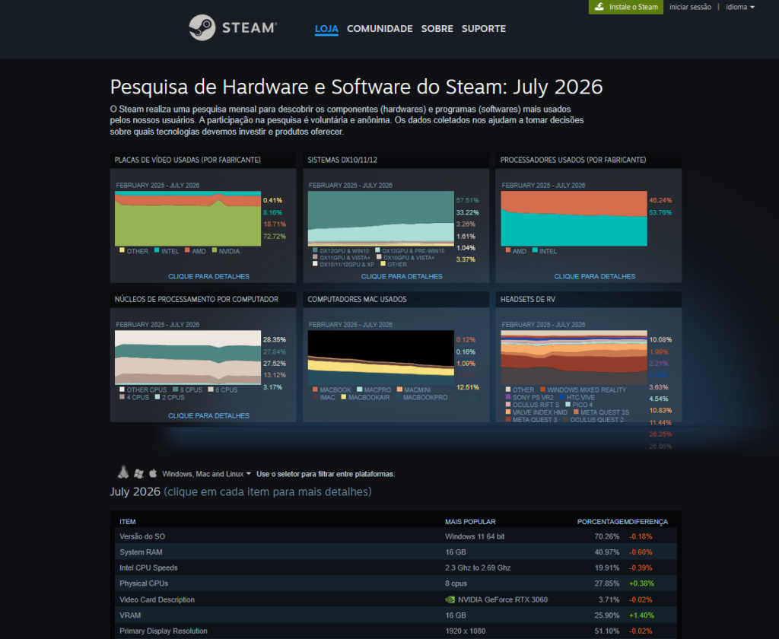Image resolution: width=779 pixels, height=639 pixels.
Task: Click the MACBOOKAIR legend swatch
Action: click(343, 396)
